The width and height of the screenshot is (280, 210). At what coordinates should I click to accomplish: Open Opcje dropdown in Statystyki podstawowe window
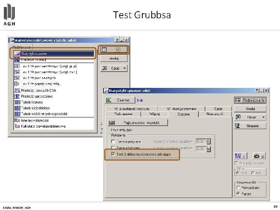[x=114, y=68]
